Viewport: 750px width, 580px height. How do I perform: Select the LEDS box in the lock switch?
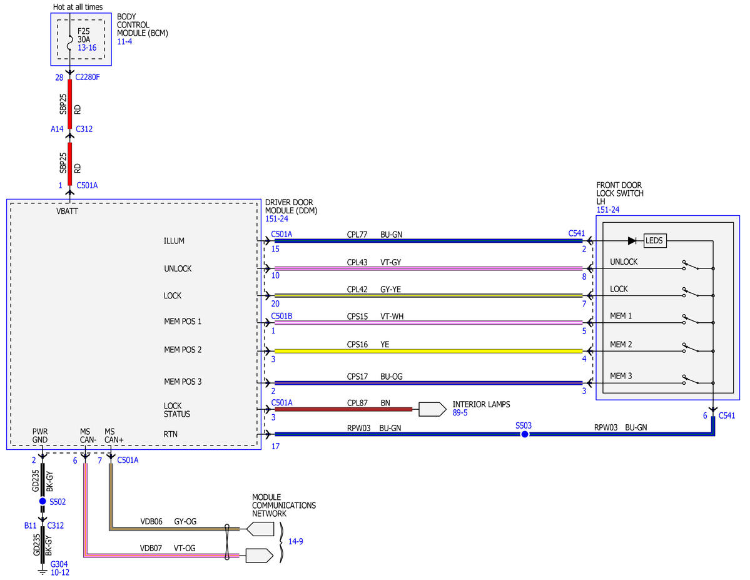click(654, 241)
